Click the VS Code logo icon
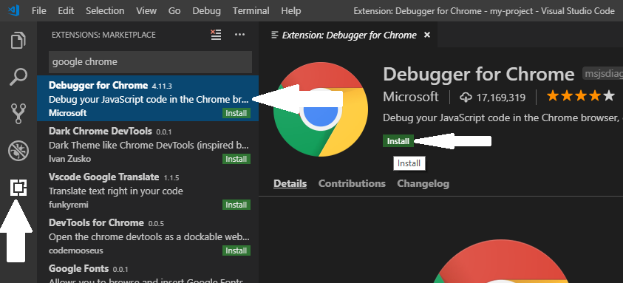Viewport: 623px width, 283px height. [13, 11]
